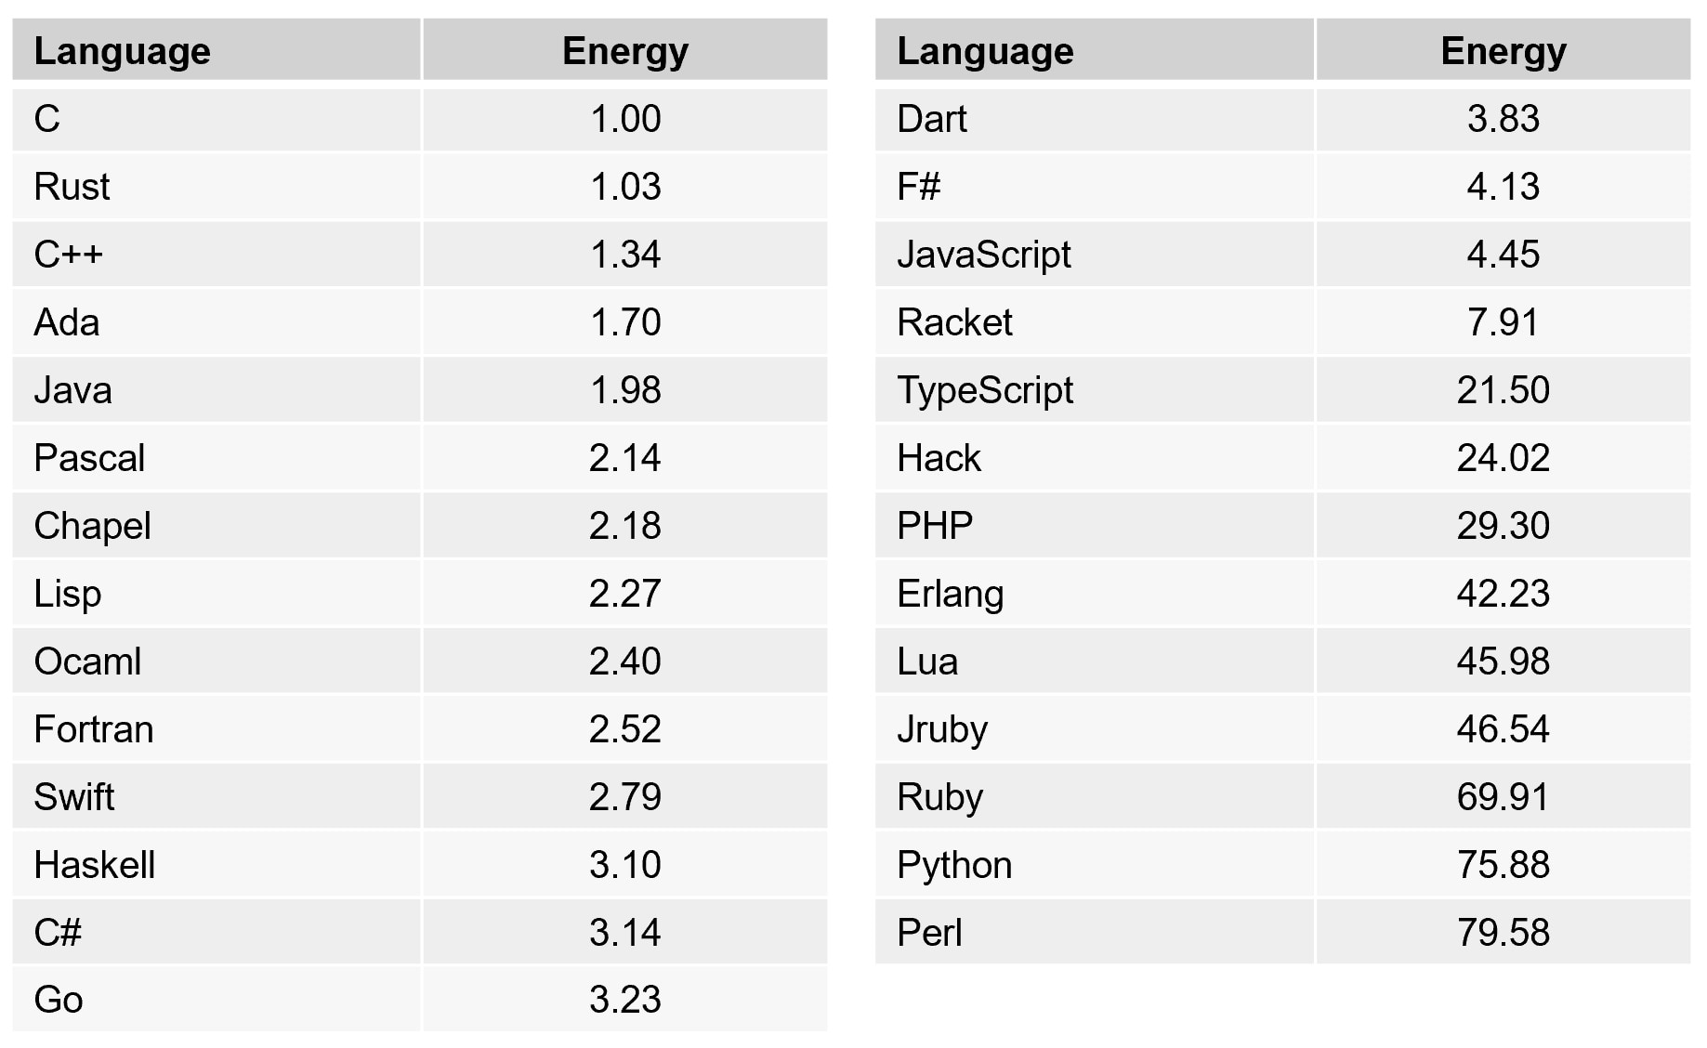The image size is (1707, 1048).
Task: Click the TypeScript language cell
Action: [x=985, y=390]
